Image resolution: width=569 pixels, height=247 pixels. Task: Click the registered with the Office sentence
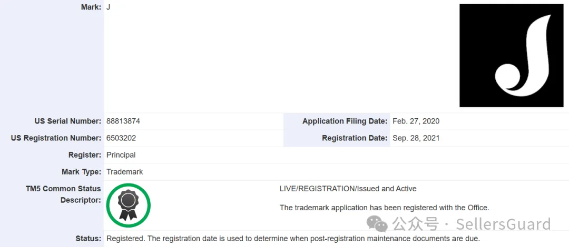pos(385,208)
